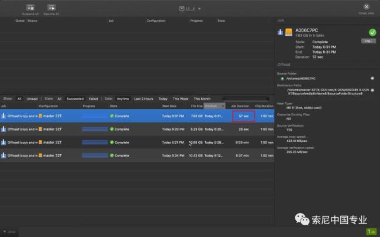Click the progress bar of the 6:20 PM job
380x237 pixels.
click(x=95, y=129)
